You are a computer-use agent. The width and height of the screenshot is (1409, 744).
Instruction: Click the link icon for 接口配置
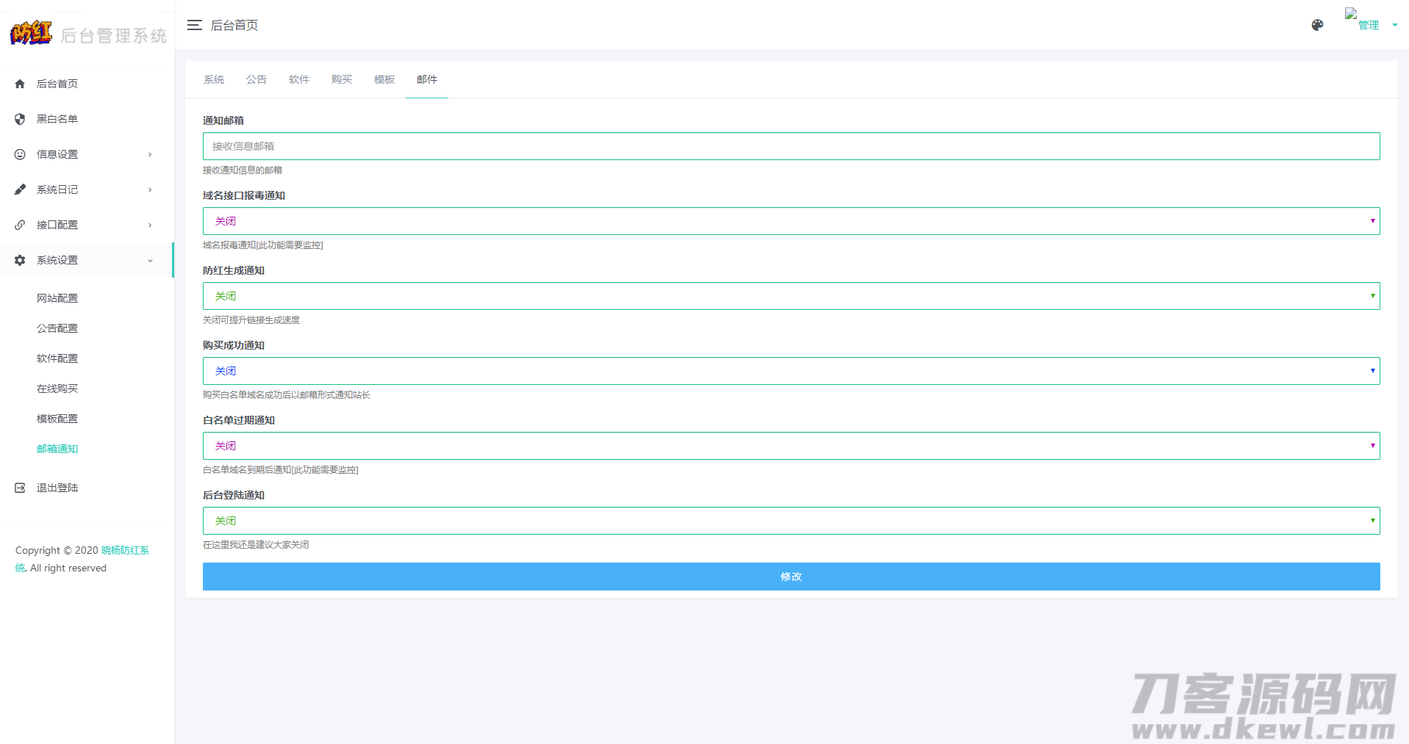[20, 225]
